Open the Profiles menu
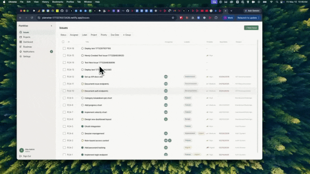The height and width of the screenshot is (174, 310). pos(70,2)
